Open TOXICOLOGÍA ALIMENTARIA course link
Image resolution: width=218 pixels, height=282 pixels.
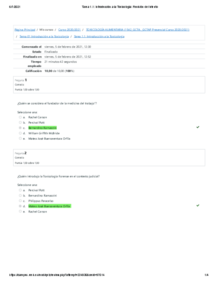coord(137,30)
